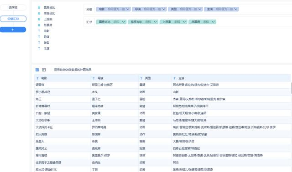Select the 分组汇总 step
Screen dimensions: 292x172
point(13,19)
